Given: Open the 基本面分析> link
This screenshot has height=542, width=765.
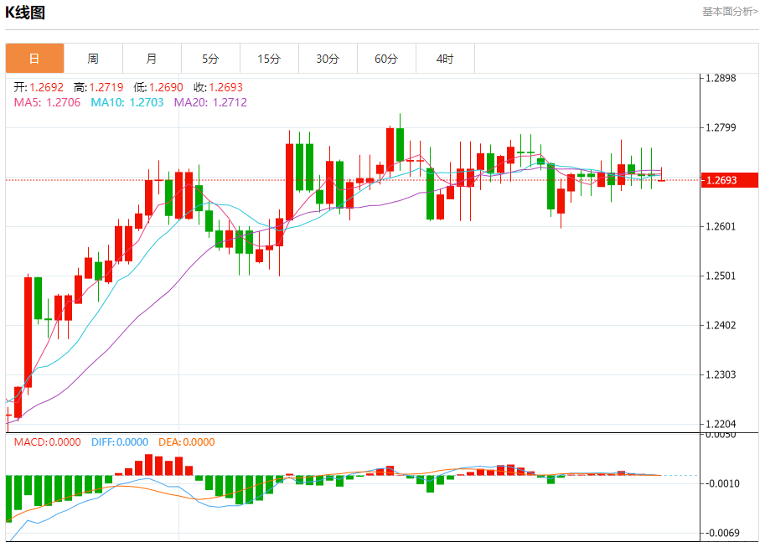Looking at the screenshot, I should click(x=730, y=12).
